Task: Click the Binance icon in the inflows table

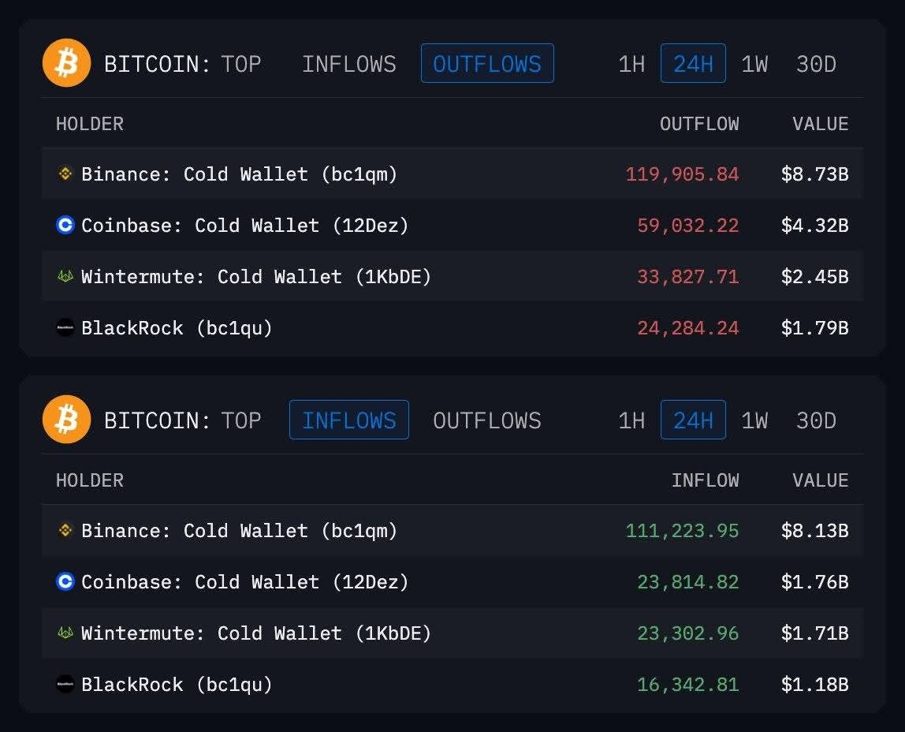Action: click(65, 530)
